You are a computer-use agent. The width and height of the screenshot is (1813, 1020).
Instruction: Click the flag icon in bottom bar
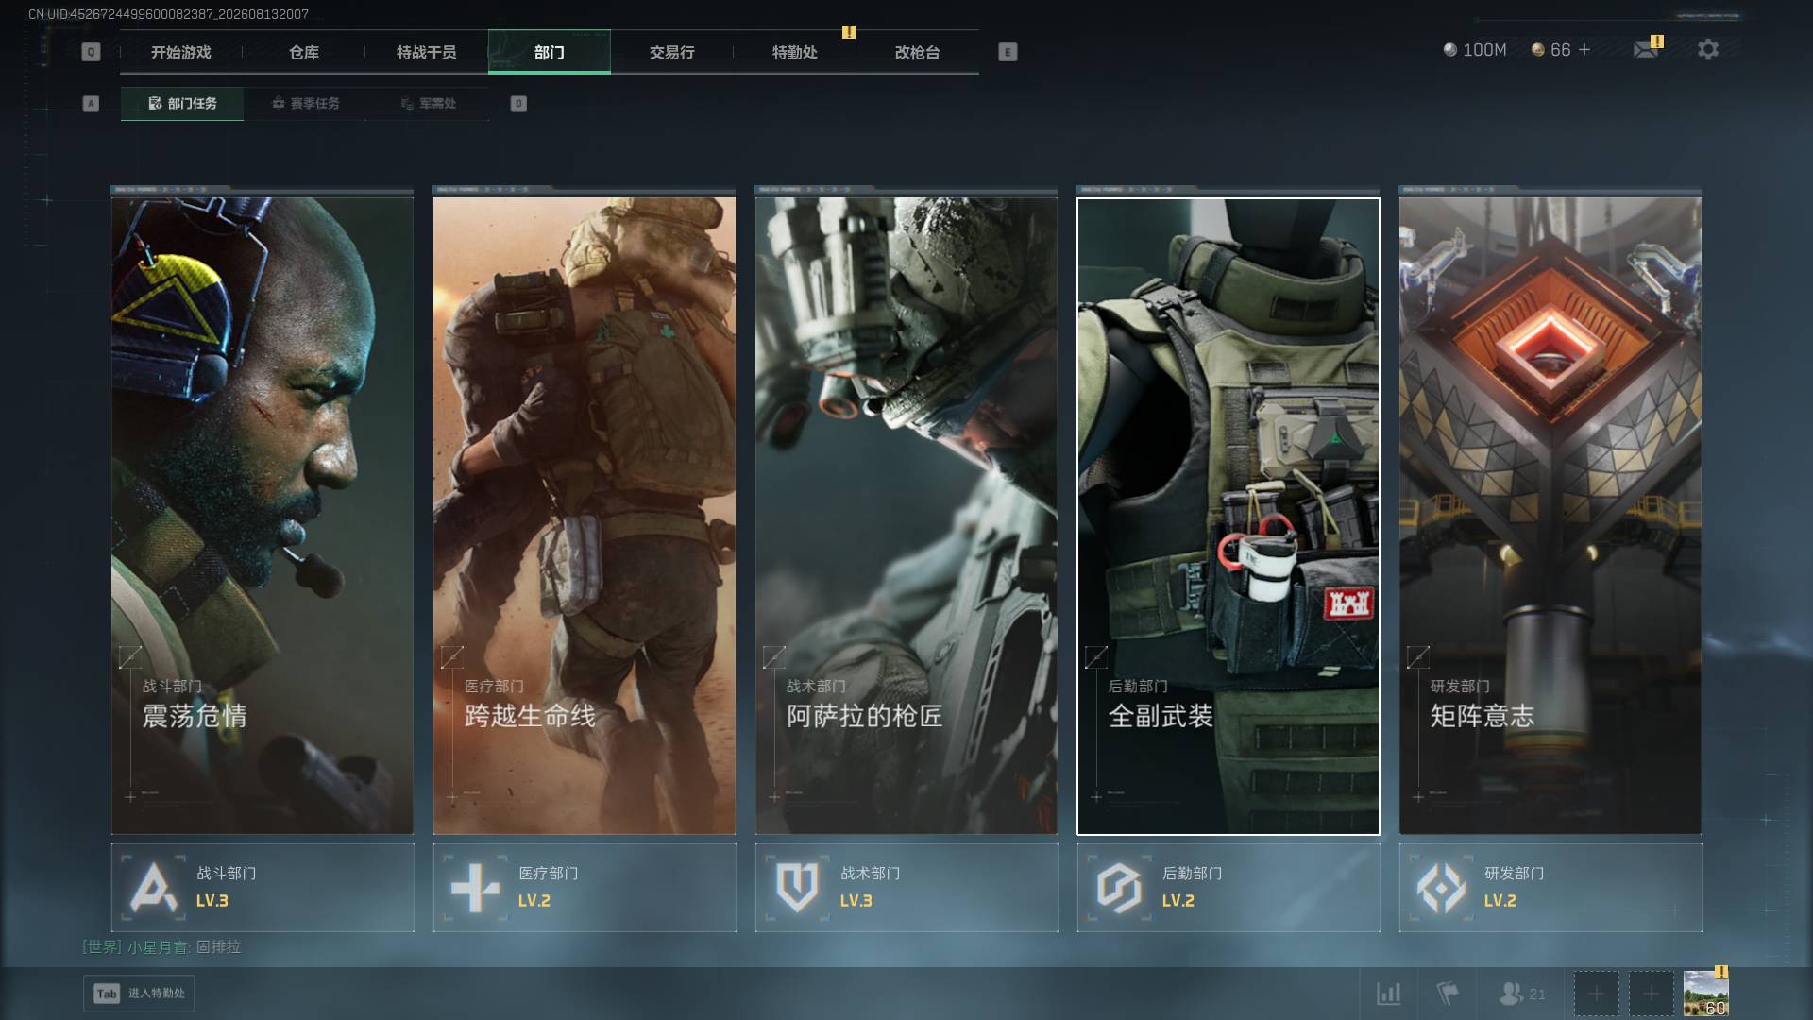click(1447, 994)
